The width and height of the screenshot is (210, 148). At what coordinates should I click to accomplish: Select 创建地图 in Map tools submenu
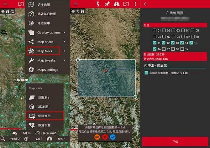[44, 116]
